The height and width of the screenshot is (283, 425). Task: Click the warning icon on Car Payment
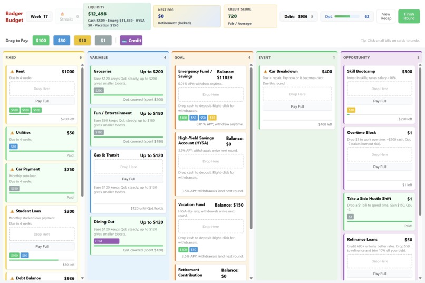12,169
